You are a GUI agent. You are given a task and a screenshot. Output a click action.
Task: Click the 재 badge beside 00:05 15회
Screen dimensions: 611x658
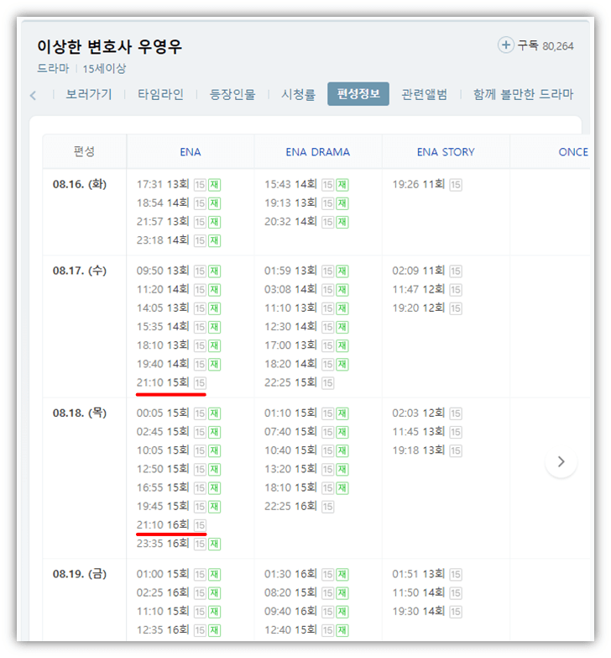[215, 413]
